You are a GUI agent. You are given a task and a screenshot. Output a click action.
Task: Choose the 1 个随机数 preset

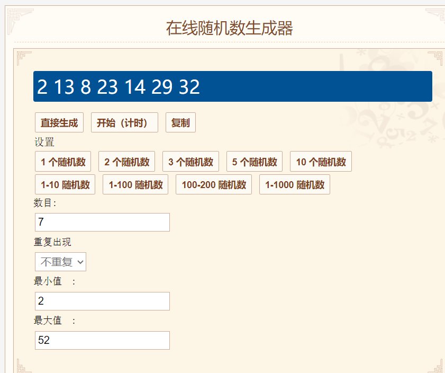(63, 162)
